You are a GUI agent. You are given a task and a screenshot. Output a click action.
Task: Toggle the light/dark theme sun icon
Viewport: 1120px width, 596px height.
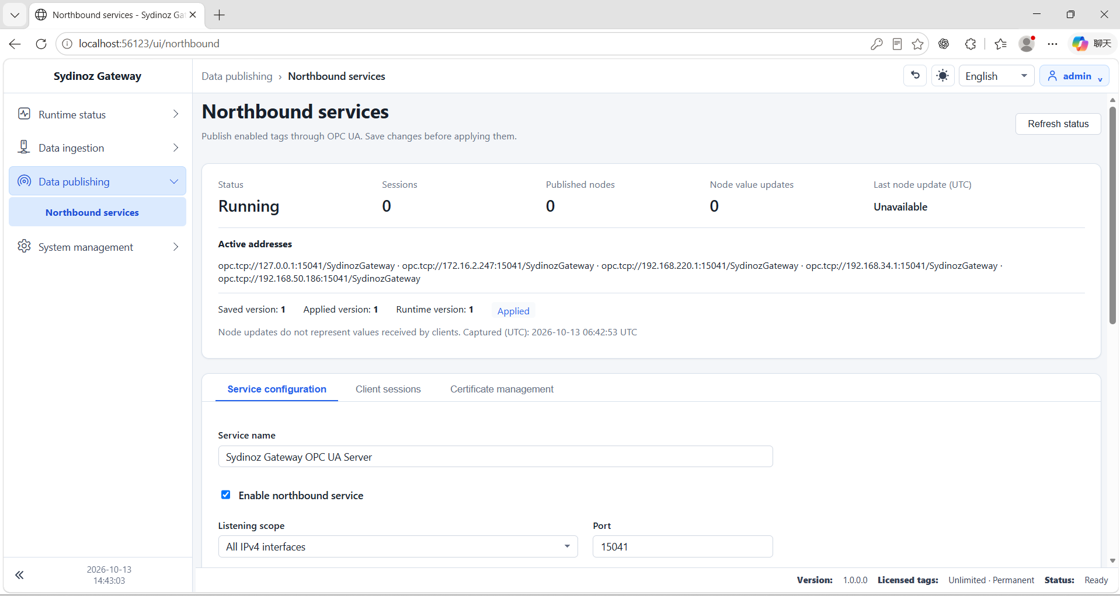click(942, 76)
